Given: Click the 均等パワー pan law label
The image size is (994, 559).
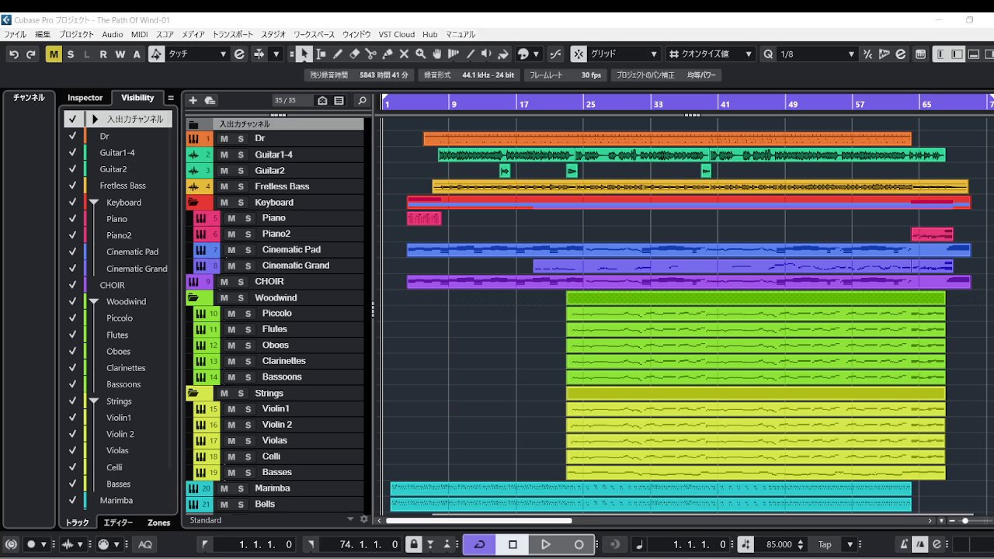Looking at the screenshot, I should (x=701, y=75).
